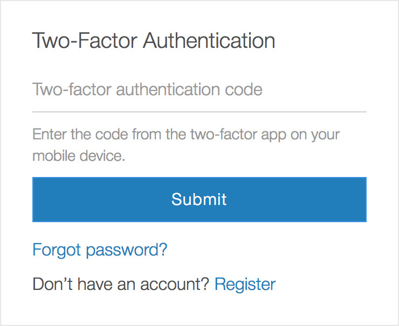Go to account registration via Register

tap(245, 284)
